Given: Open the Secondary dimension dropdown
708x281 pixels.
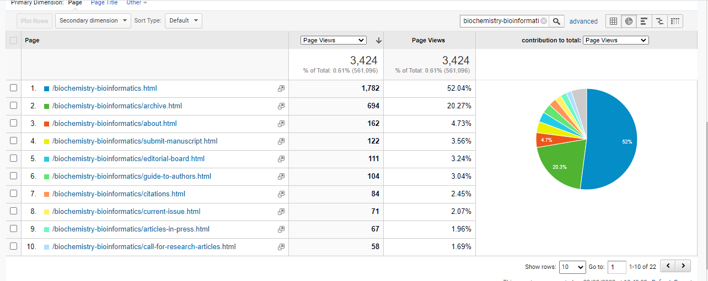Looking at the screenshot, I should [x=93, y=21].
